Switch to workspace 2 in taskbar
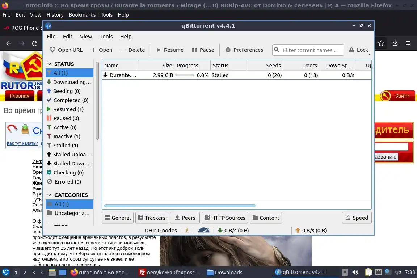 tap(25, 273)
